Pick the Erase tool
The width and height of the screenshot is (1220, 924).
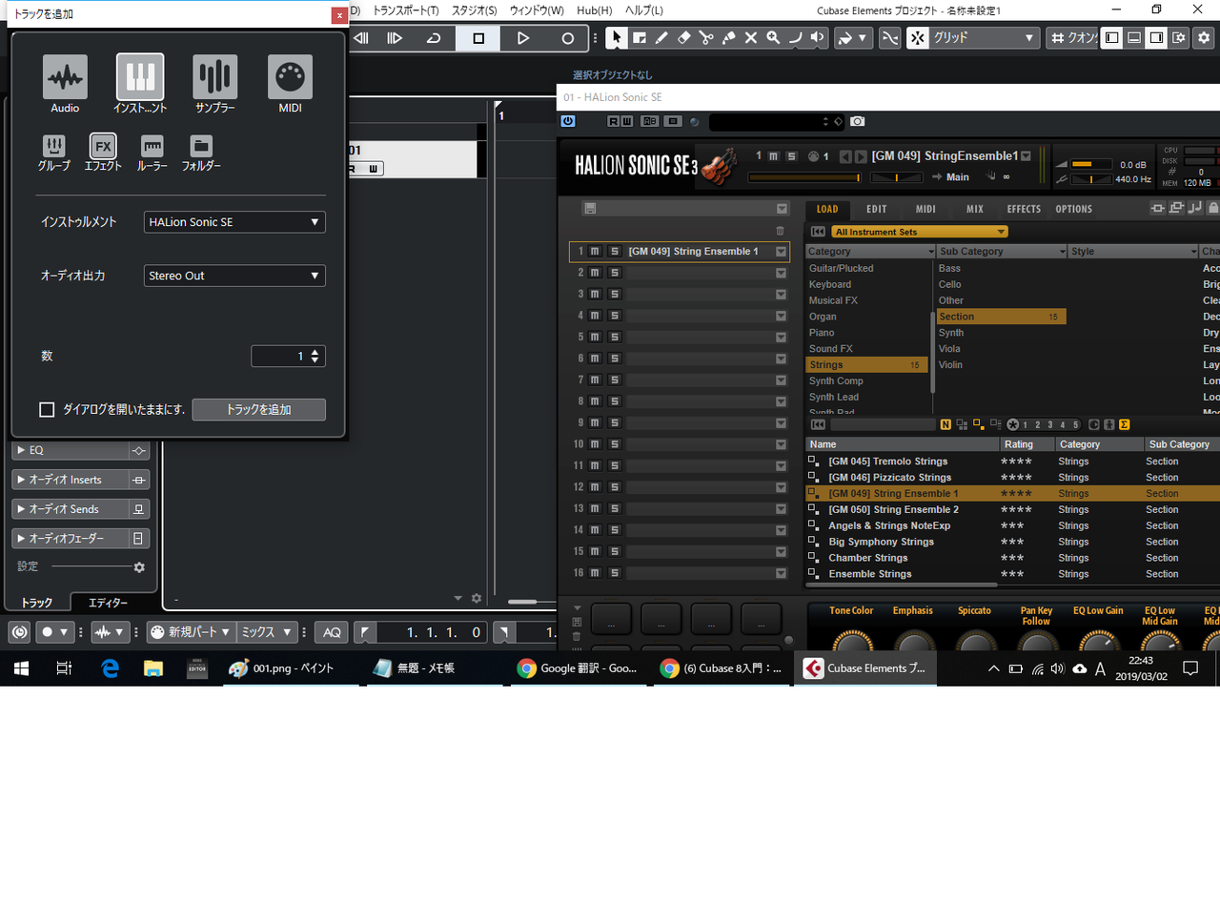(683, 38)
